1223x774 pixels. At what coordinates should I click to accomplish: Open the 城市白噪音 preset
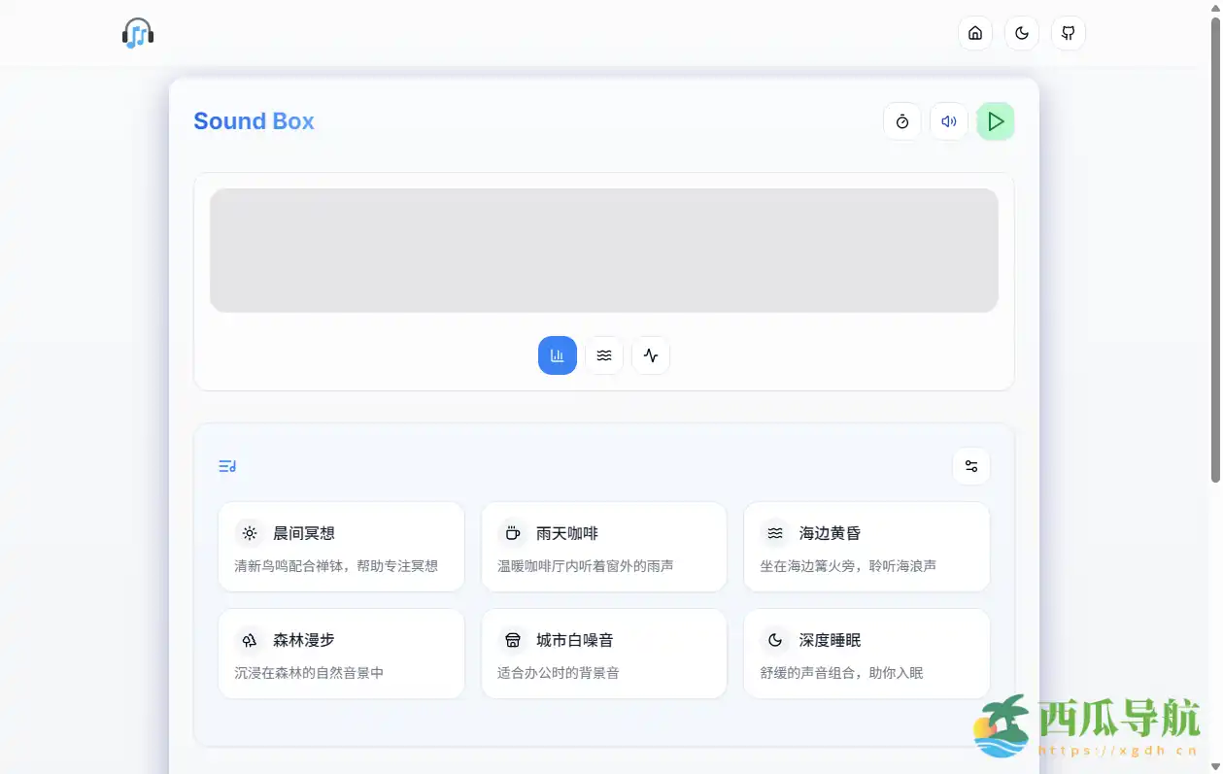pyautogui.click(x=603, y=654)
